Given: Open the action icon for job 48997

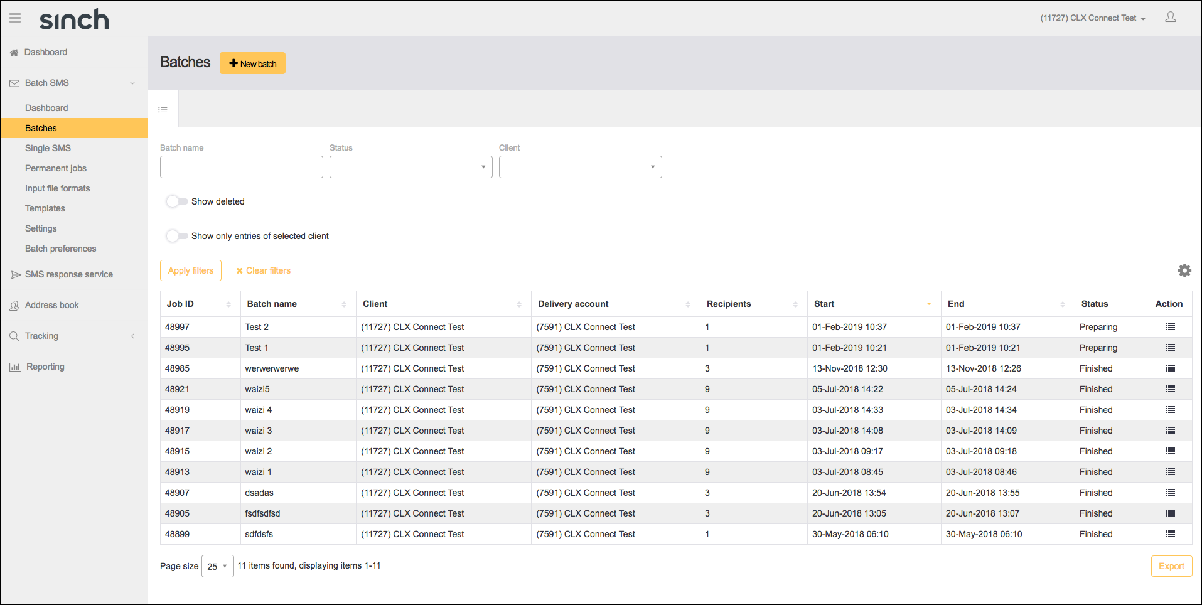Looking at the screenshot, I should click(x=1170, y=326).
